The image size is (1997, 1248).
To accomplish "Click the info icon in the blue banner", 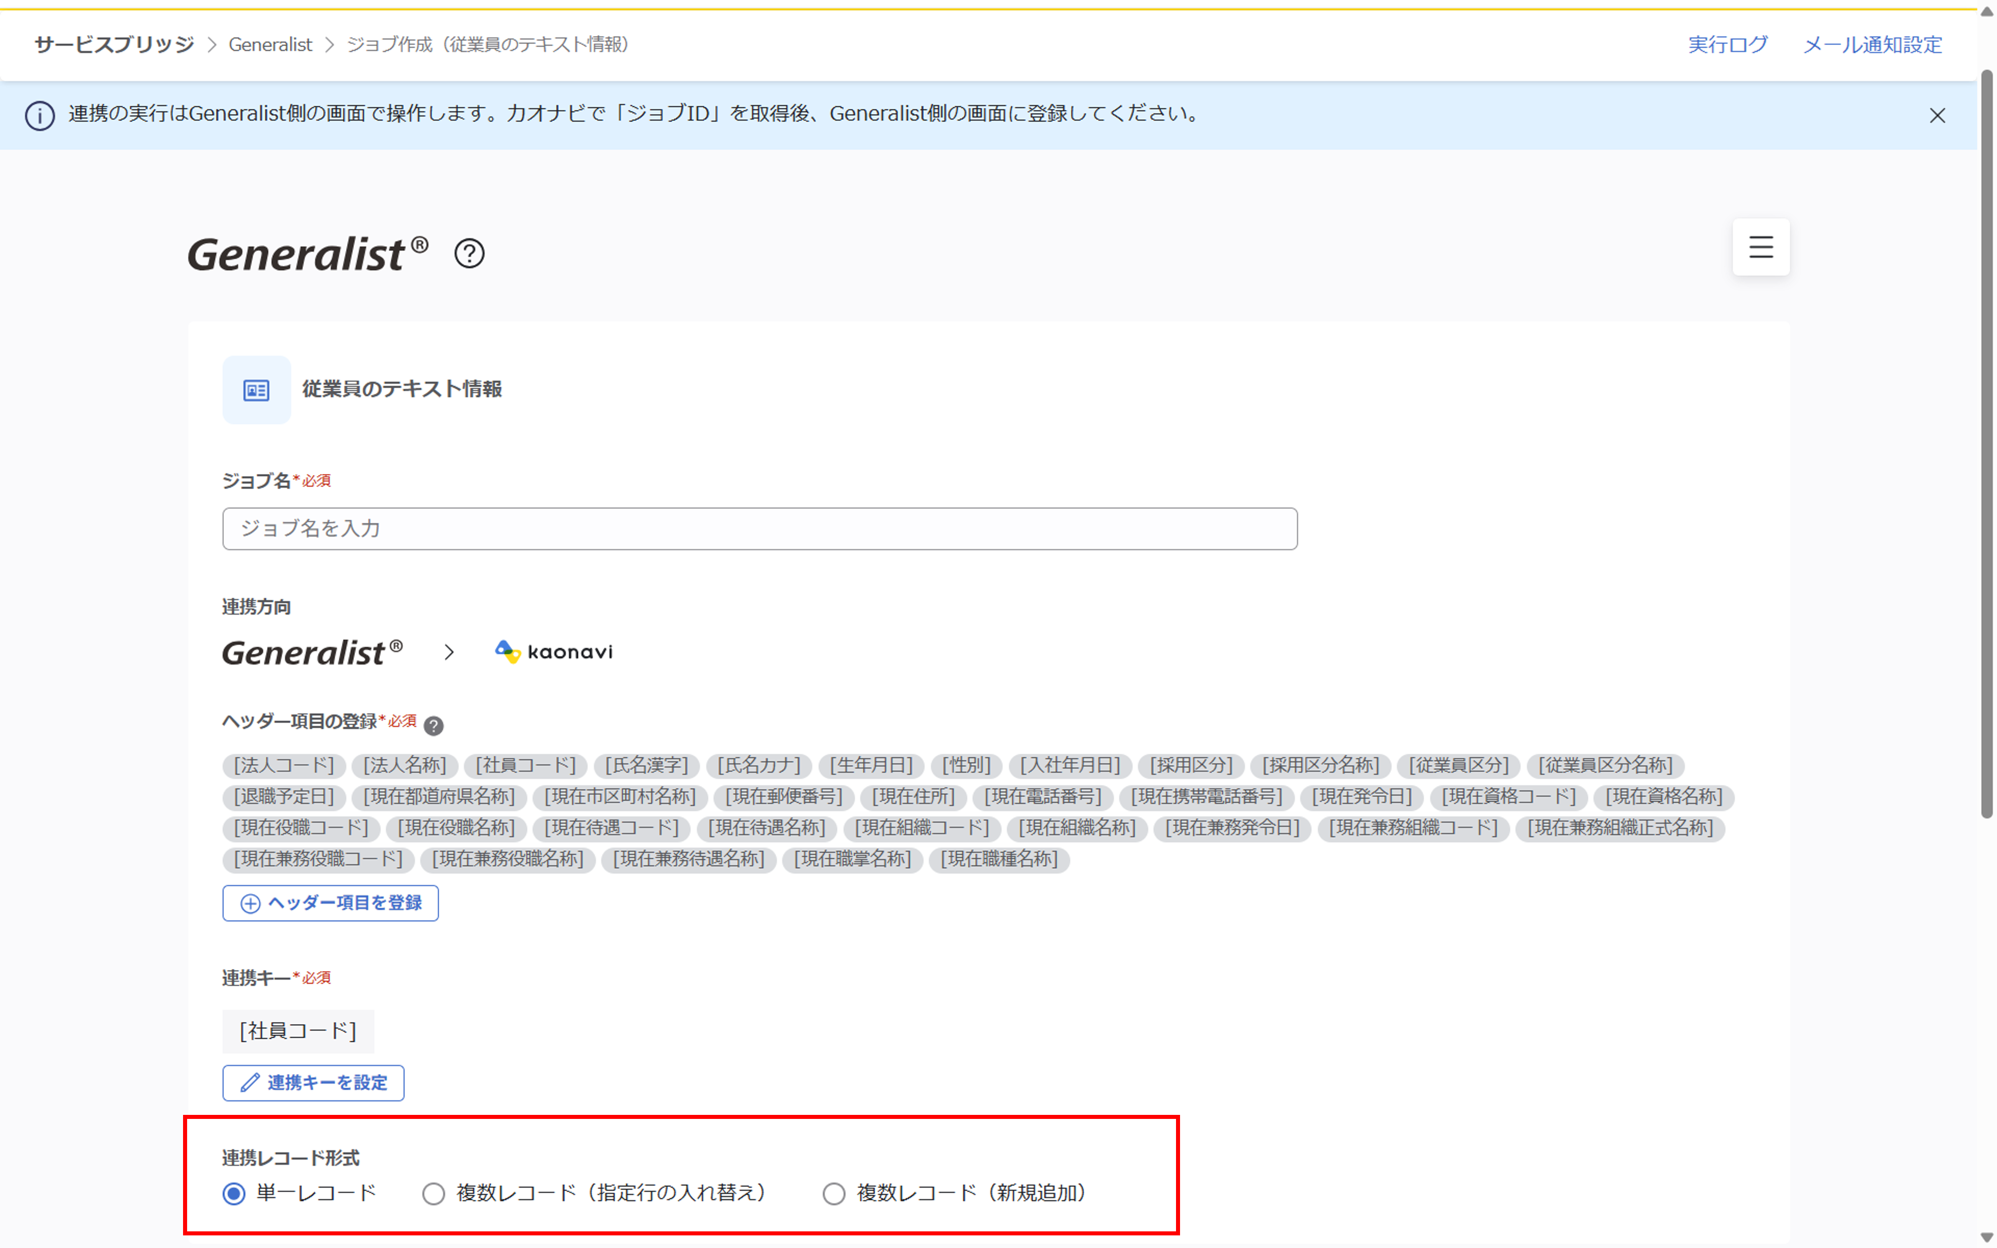I will 40,115.
